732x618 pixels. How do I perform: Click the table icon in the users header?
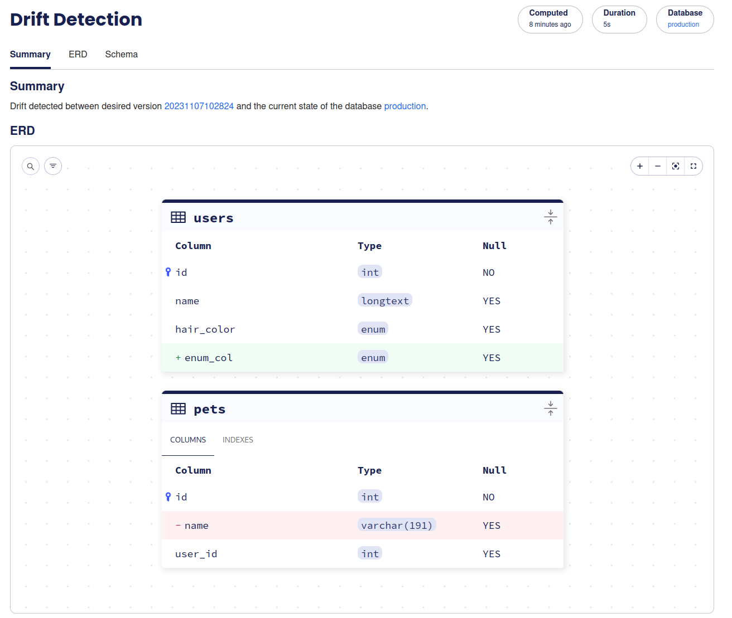(x=178, y=217)
